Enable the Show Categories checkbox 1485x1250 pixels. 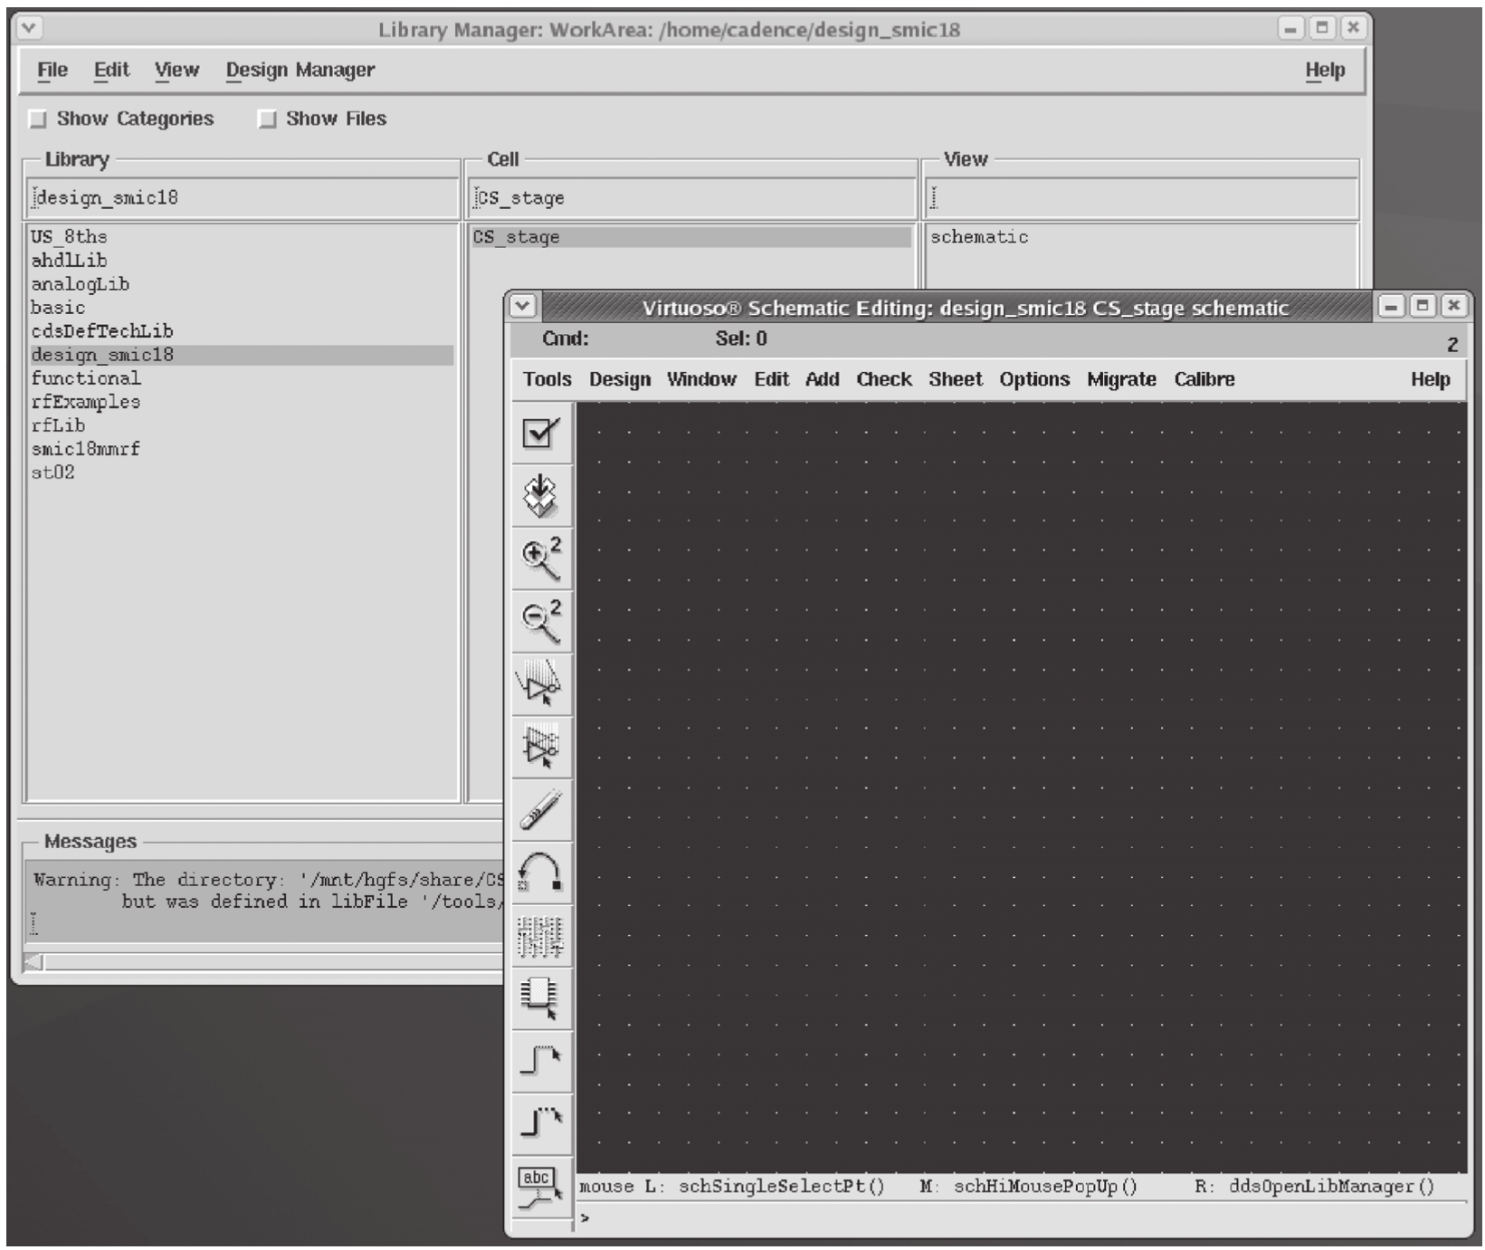pyautogui.click(x=38, y=119)
